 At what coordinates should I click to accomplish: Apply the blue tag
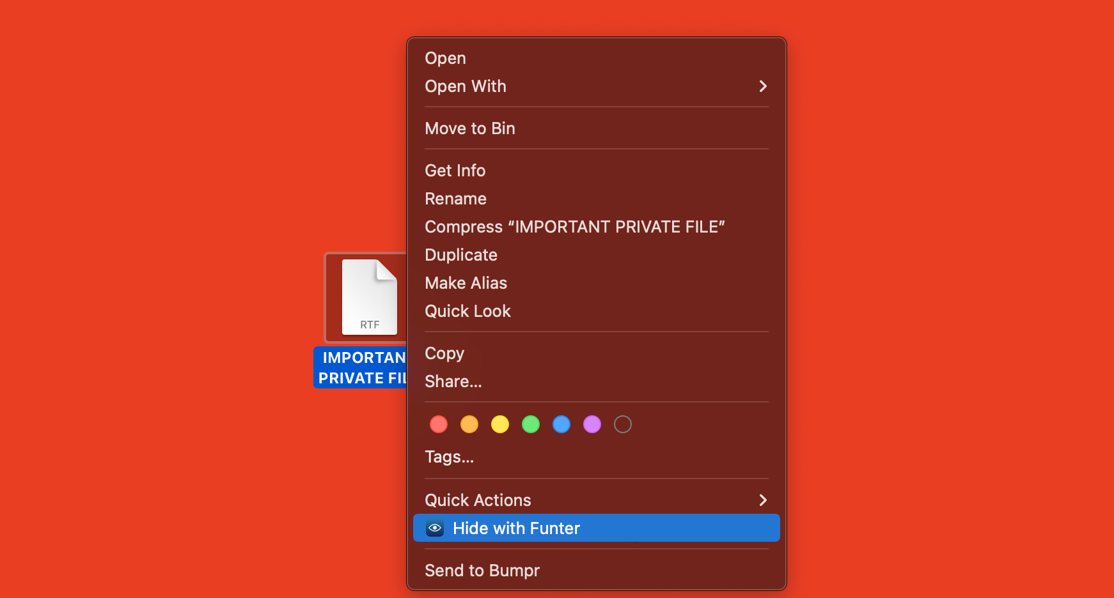point(561,424)
